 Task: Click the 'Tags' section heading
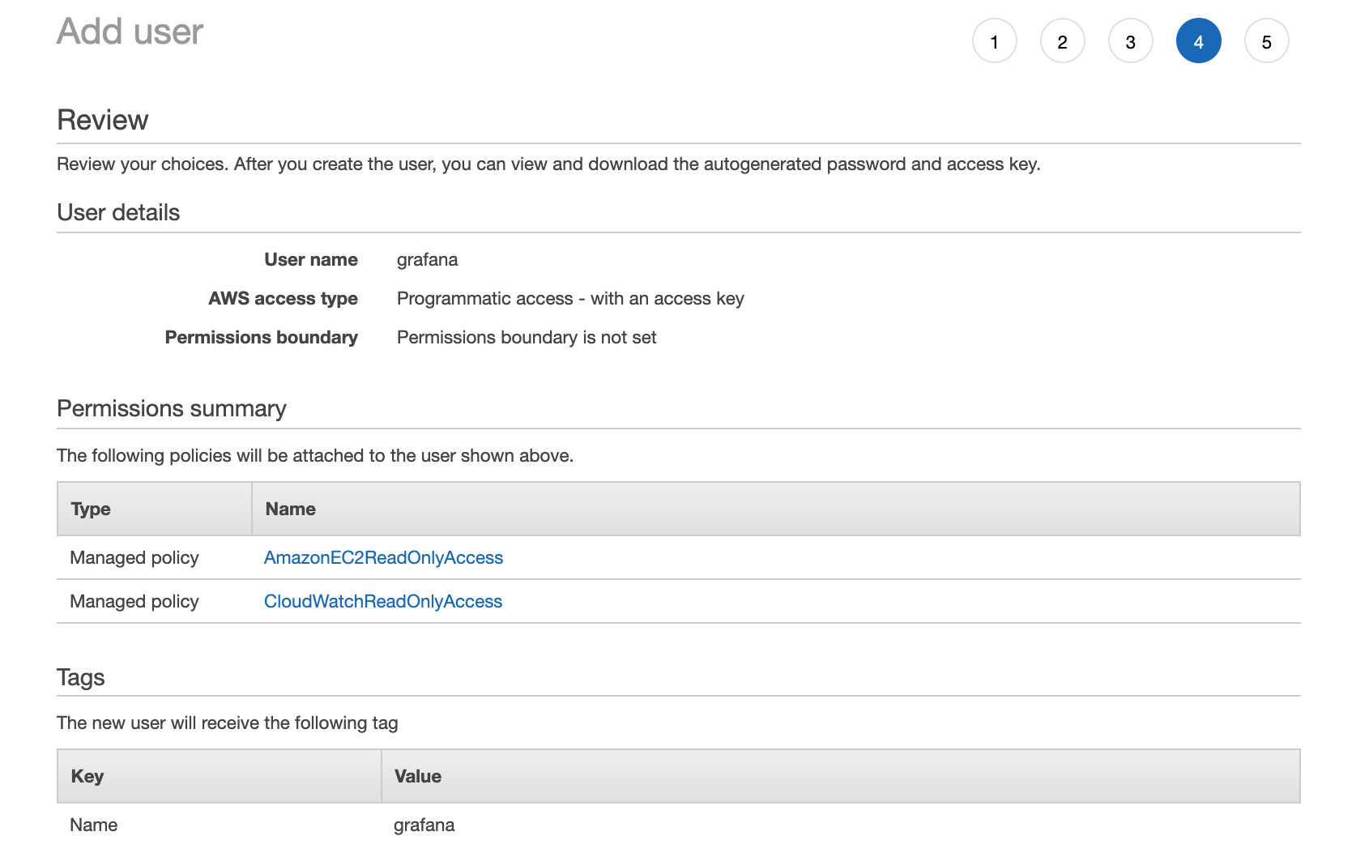tap(81, 677)
